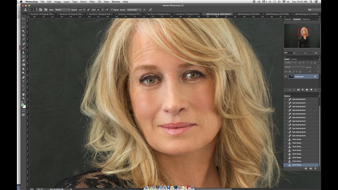The width and height of the screenshot is (338, 190).
Task: Select the Lasso tool
Action: pyautogui.click(x=24, y=27)
